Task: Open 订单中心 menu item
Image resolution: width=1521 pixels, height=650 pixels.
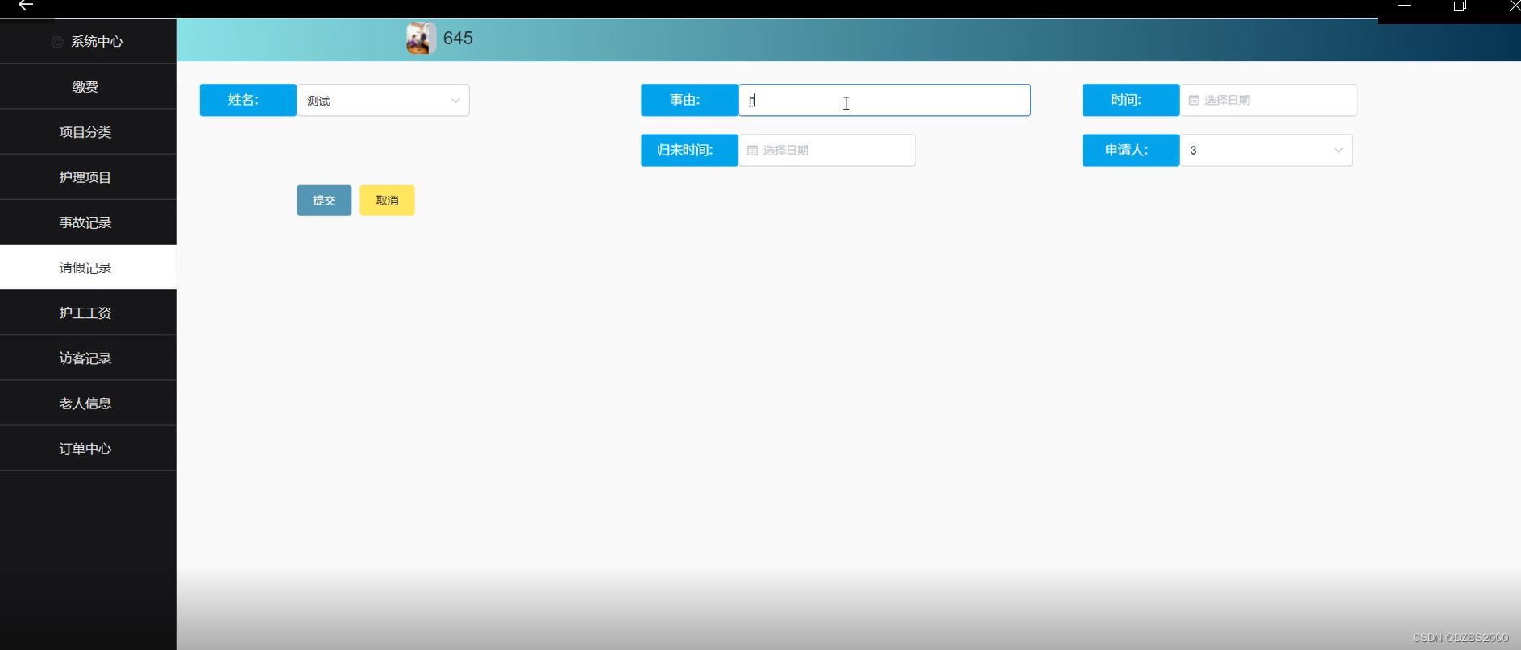Action: tap(88, 448)
